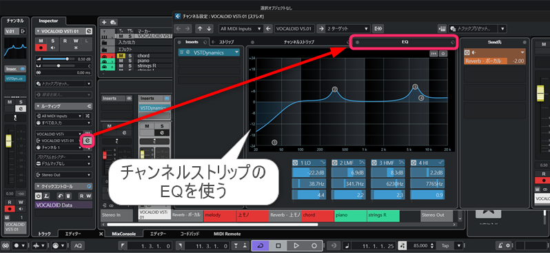Open the VSTDynamics insert slot dropdown arrow
Viewport: 550px width, 253px height.
[237, 52]
